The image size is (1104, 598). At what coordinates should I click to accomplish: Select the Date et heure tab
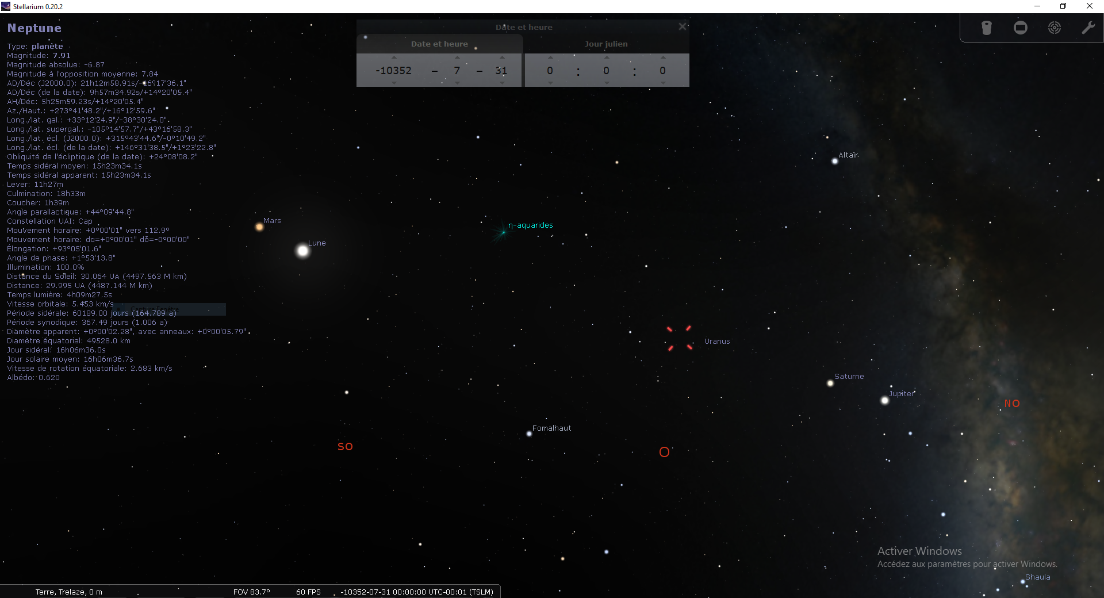pos(439,44)
